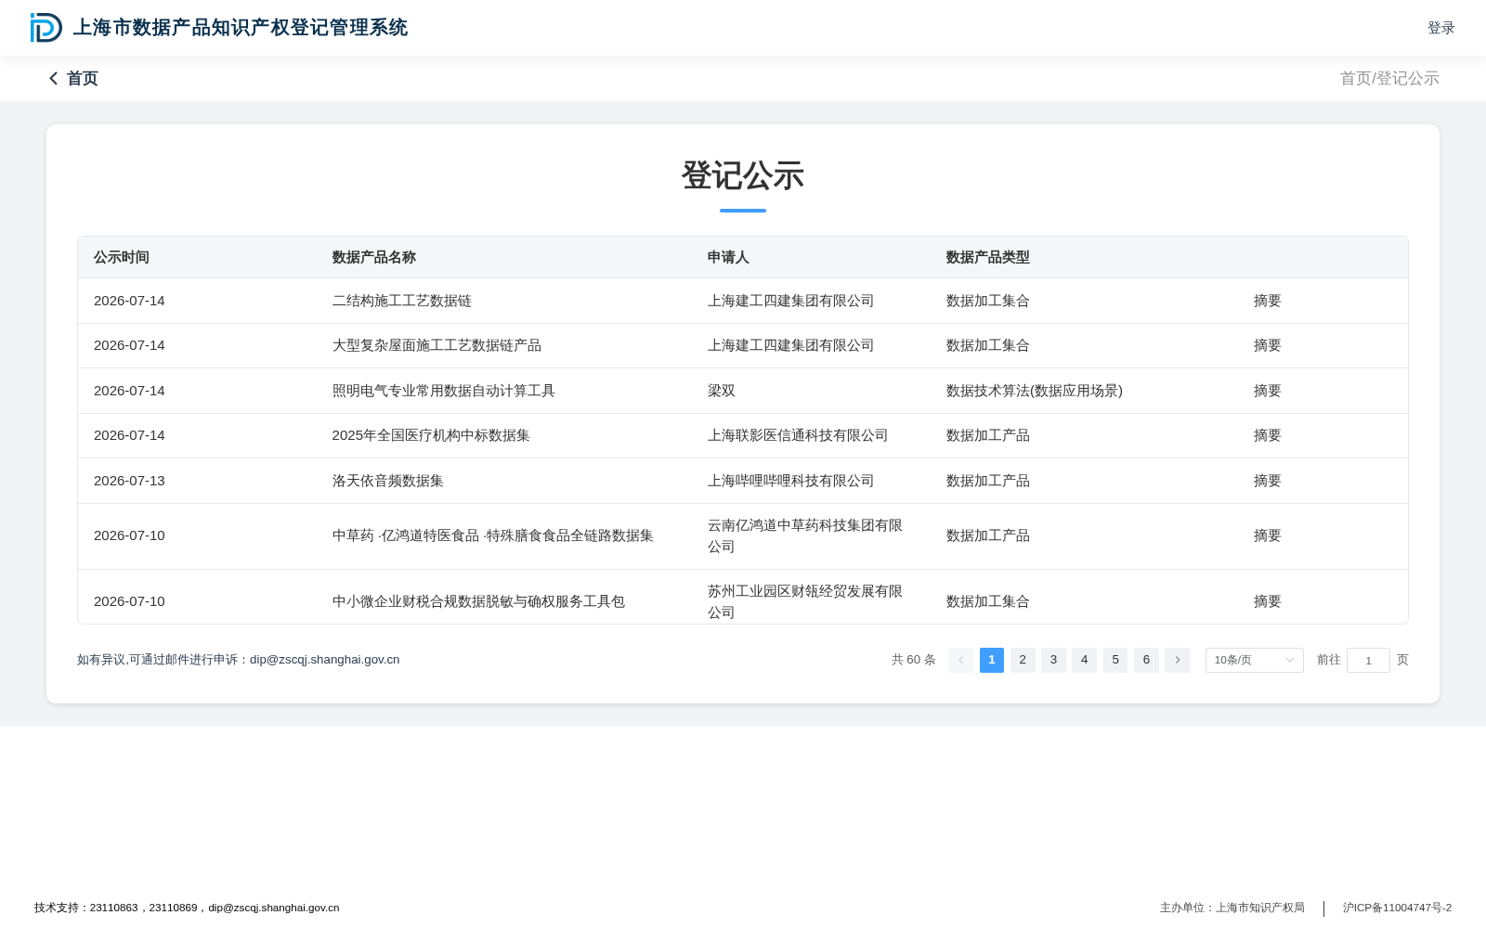Click 主办单位：上海市知识产权局 in footer
This screenshot has width=1486, height=928.
pos(1232,908)
